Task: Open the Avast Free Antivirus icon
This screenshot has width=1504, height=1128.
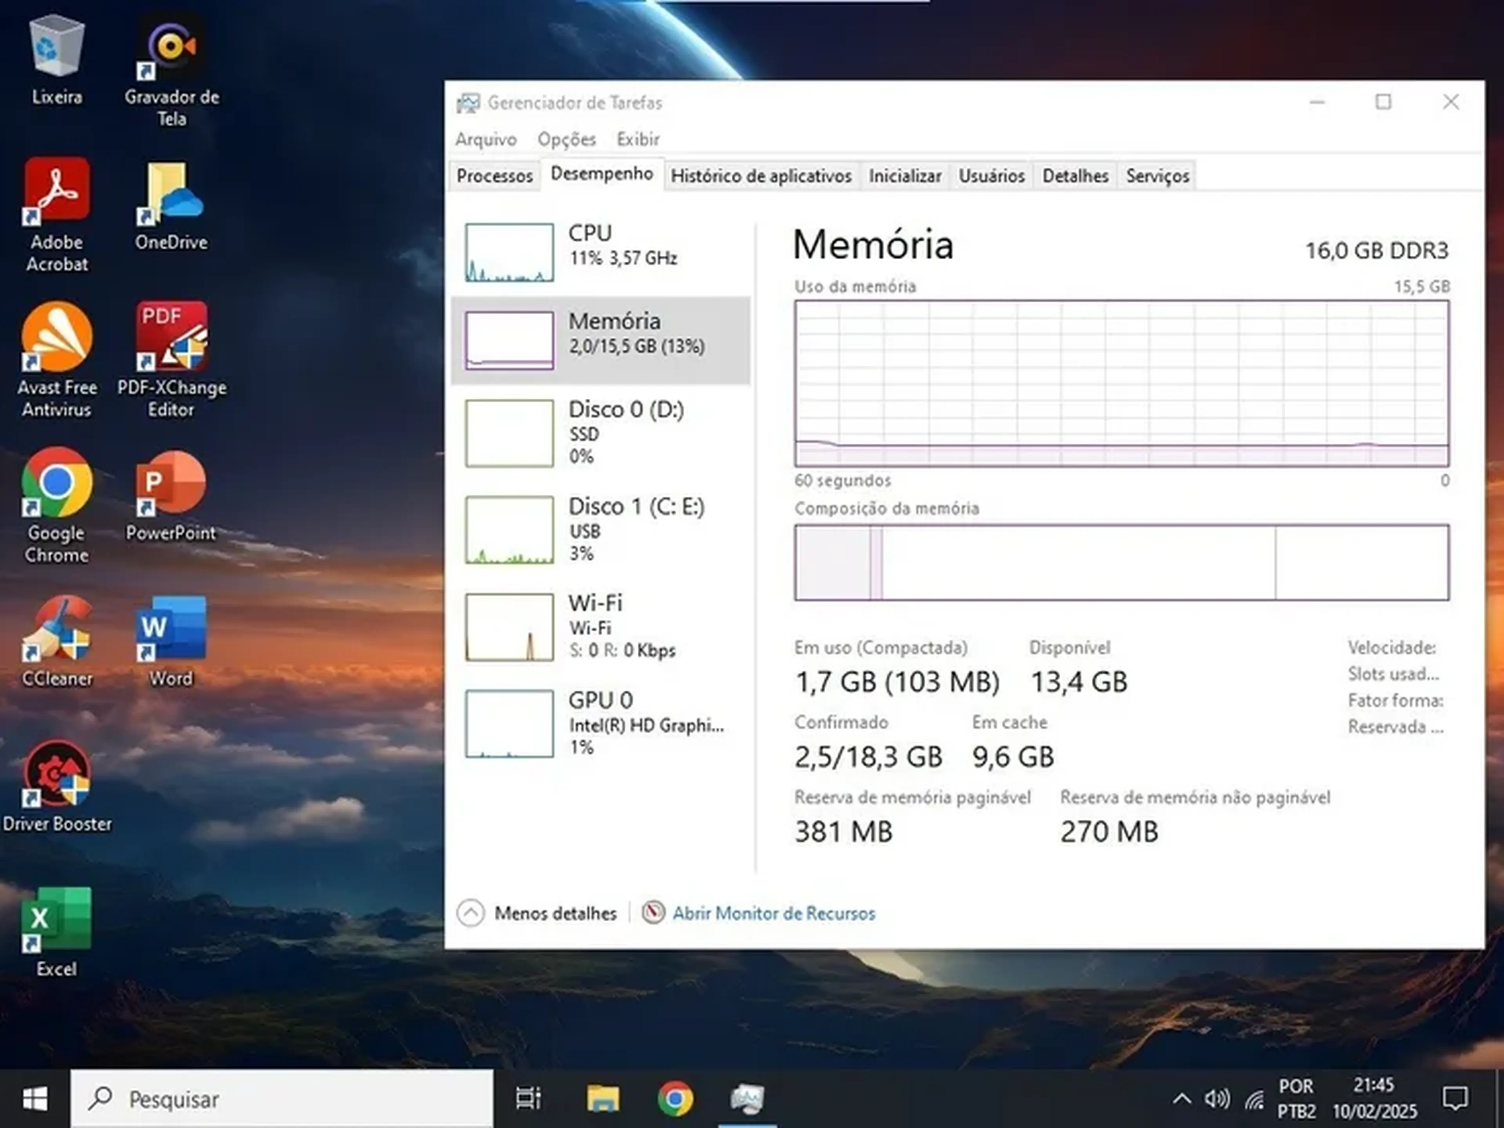Action: point(56,337)
